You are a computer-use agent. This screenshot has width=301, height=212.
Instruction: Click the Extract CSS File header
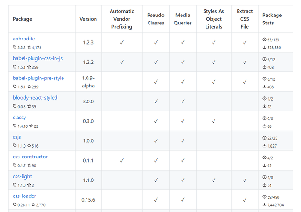[245, 19]
